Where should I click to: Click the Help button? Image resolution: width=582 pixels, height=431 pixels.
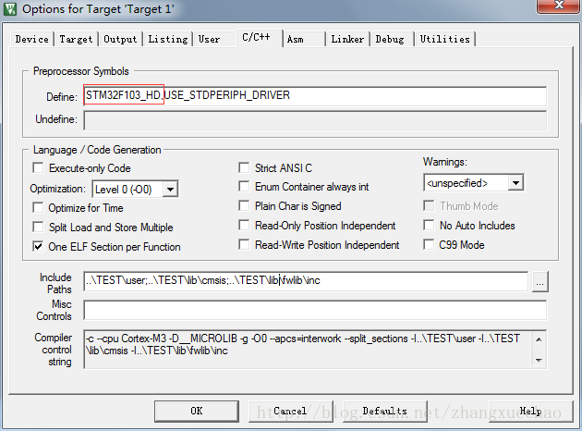coord(530,411)
